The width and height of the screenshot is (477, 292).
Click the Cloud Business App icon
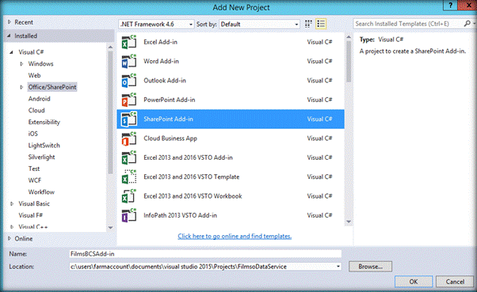(x=128, y=138)
